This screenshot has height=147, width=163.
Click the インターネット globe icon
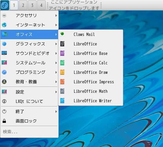click(4, 25)
